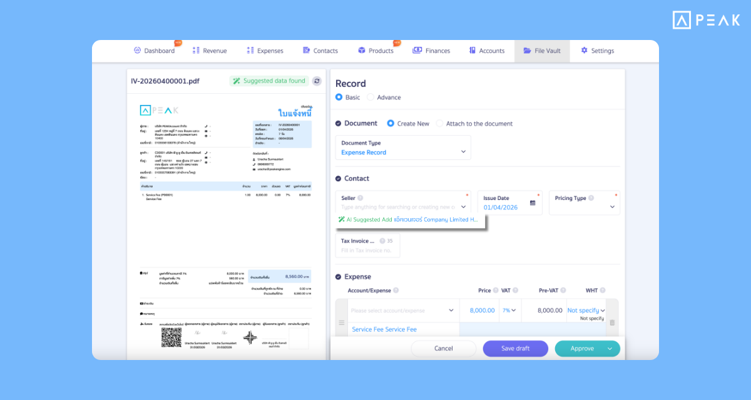Open the Dashboard icon in the navigation bar
Image resolution: width=751 pixels, height=400 pixels.
pos(136,51)
